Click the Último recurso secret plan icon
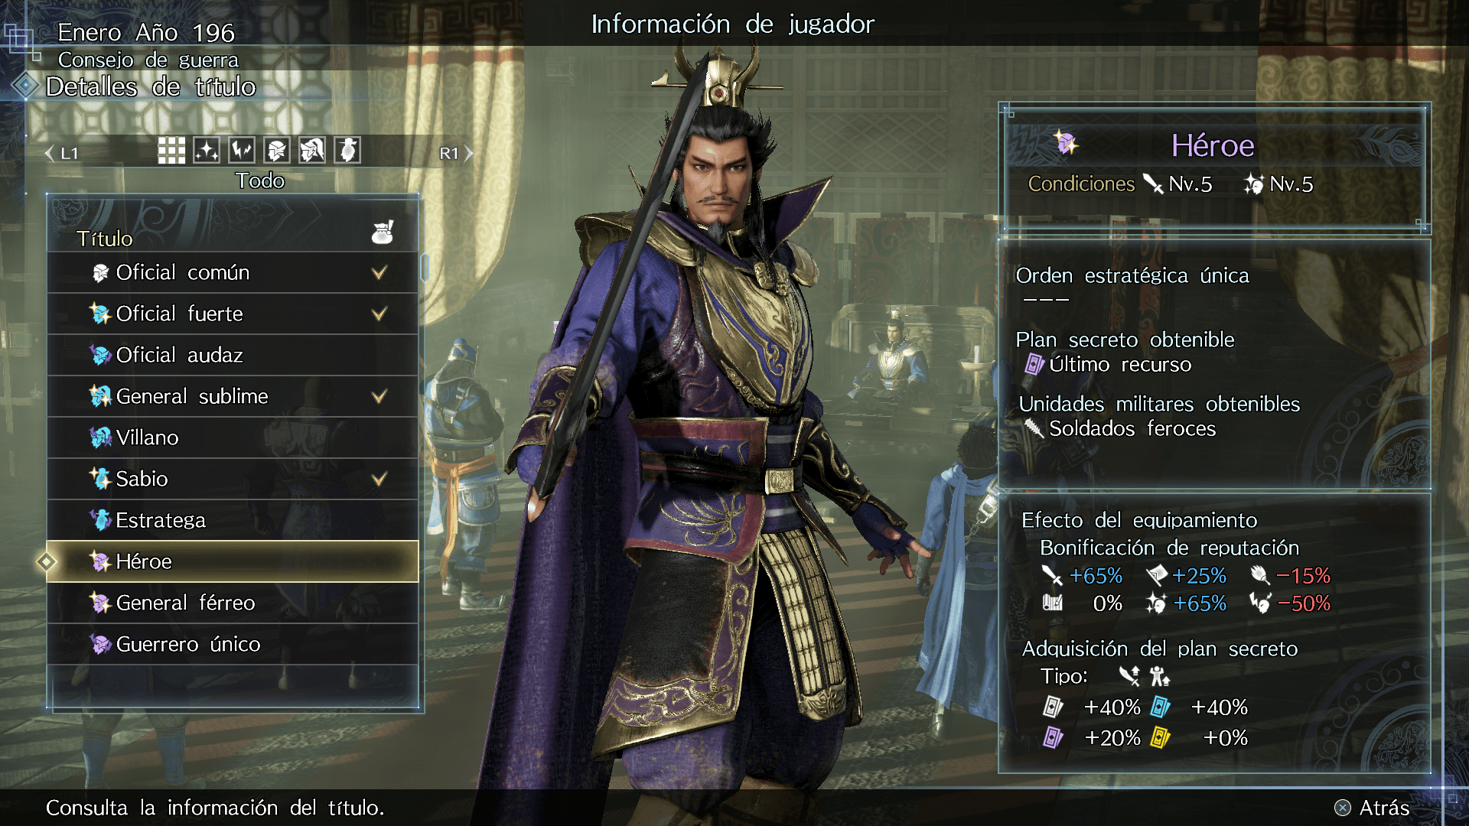Image resolution: width=1469 pixels, height=826 pixels. pyautogui.click(x=1034, y=364)
